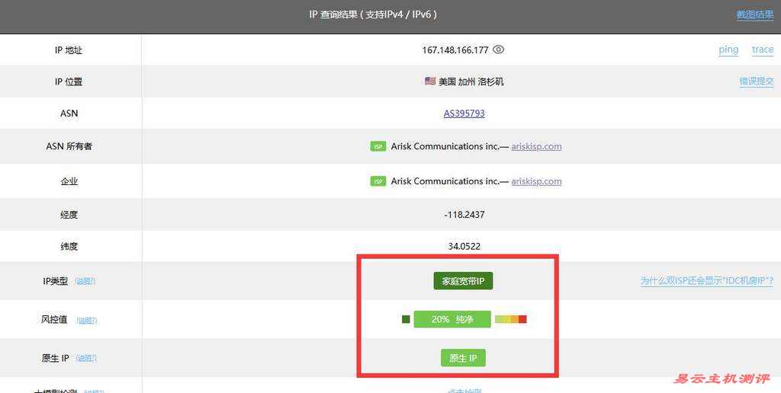Click the green 原生 IP badge
The width and height of the screenshot is (781, 393).
coord(463,358)
